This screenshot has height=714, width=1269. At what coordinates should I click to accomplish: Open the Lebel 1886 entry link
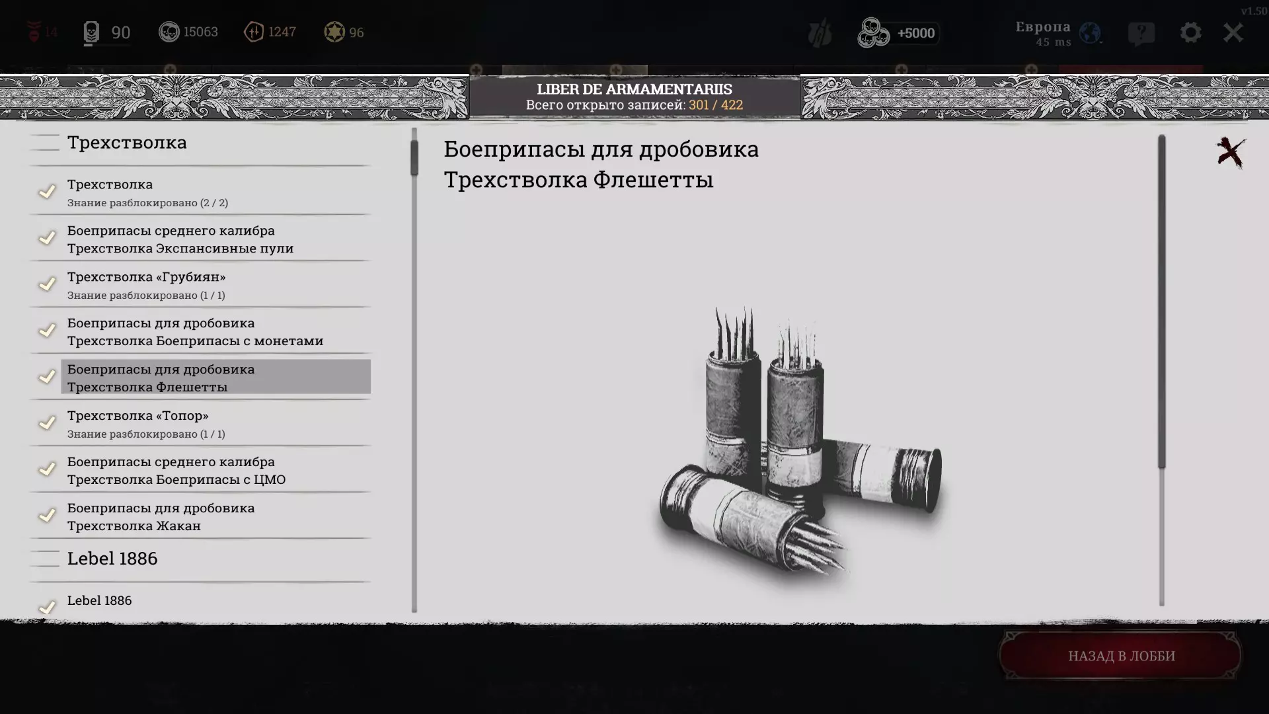(99, 600)
